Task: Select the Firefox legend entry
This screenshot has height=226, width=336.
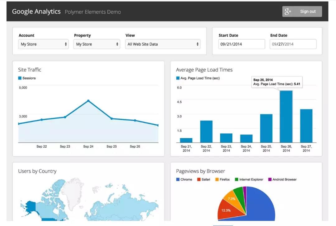Action: [x=222, y=180]
